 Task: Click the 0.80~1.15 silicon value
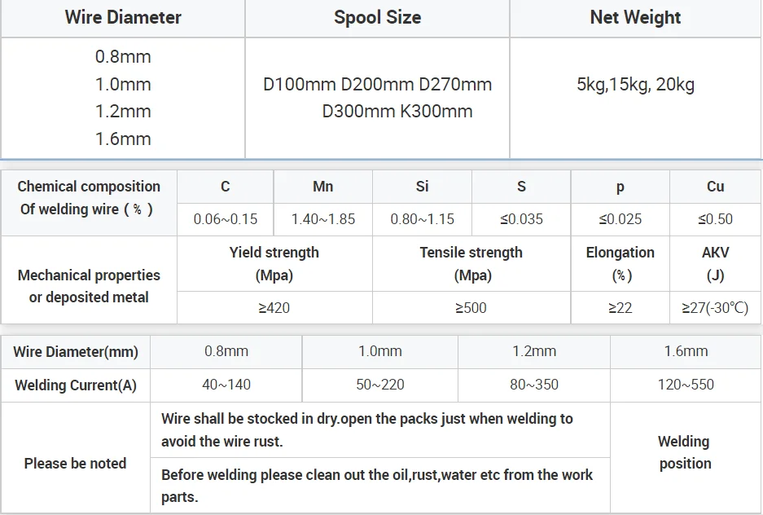[422, 219]
